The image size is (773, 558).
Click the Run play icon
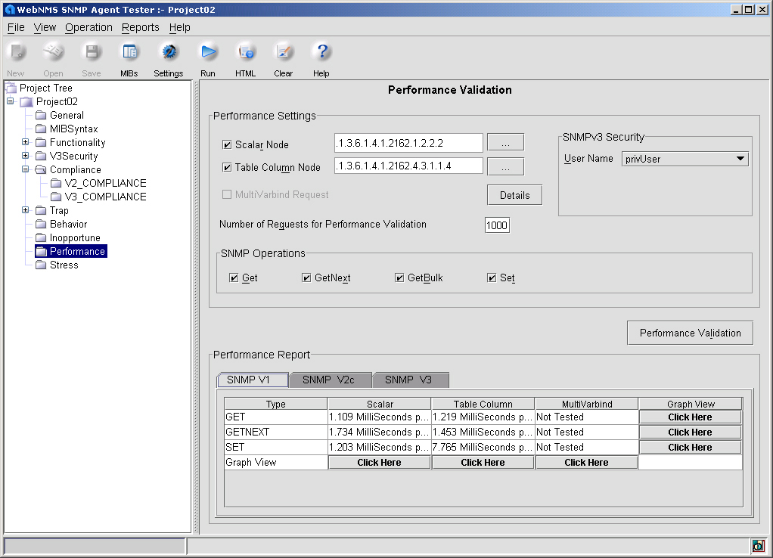(x=208, y=51)
